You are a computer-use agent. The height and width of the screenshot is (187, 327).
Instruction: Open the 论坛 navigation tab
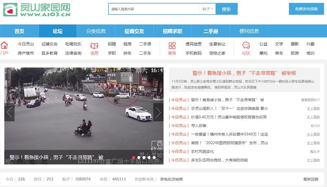click(x=58, y=31)
